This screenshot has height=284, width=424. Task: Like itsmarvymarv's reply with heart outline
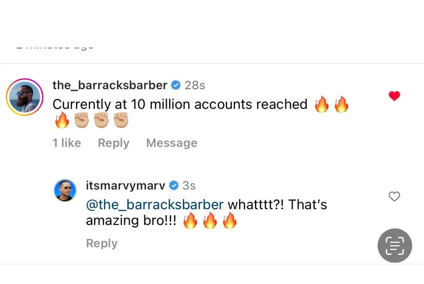click(x=394, y=197)
